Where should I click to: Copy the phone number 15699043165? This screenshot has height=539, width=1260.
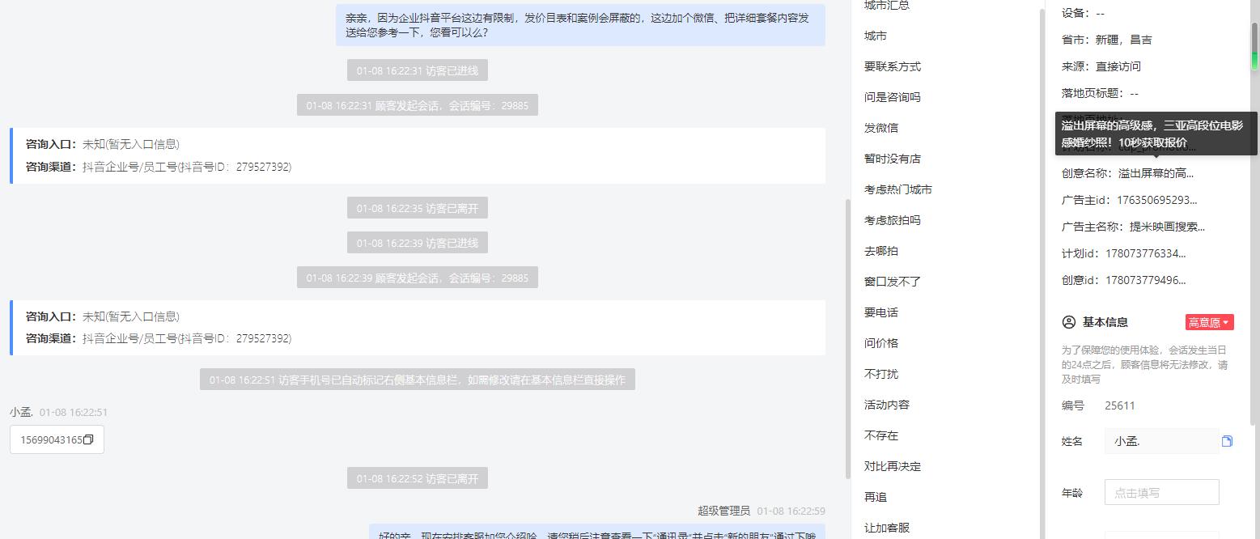click(88, 439)
